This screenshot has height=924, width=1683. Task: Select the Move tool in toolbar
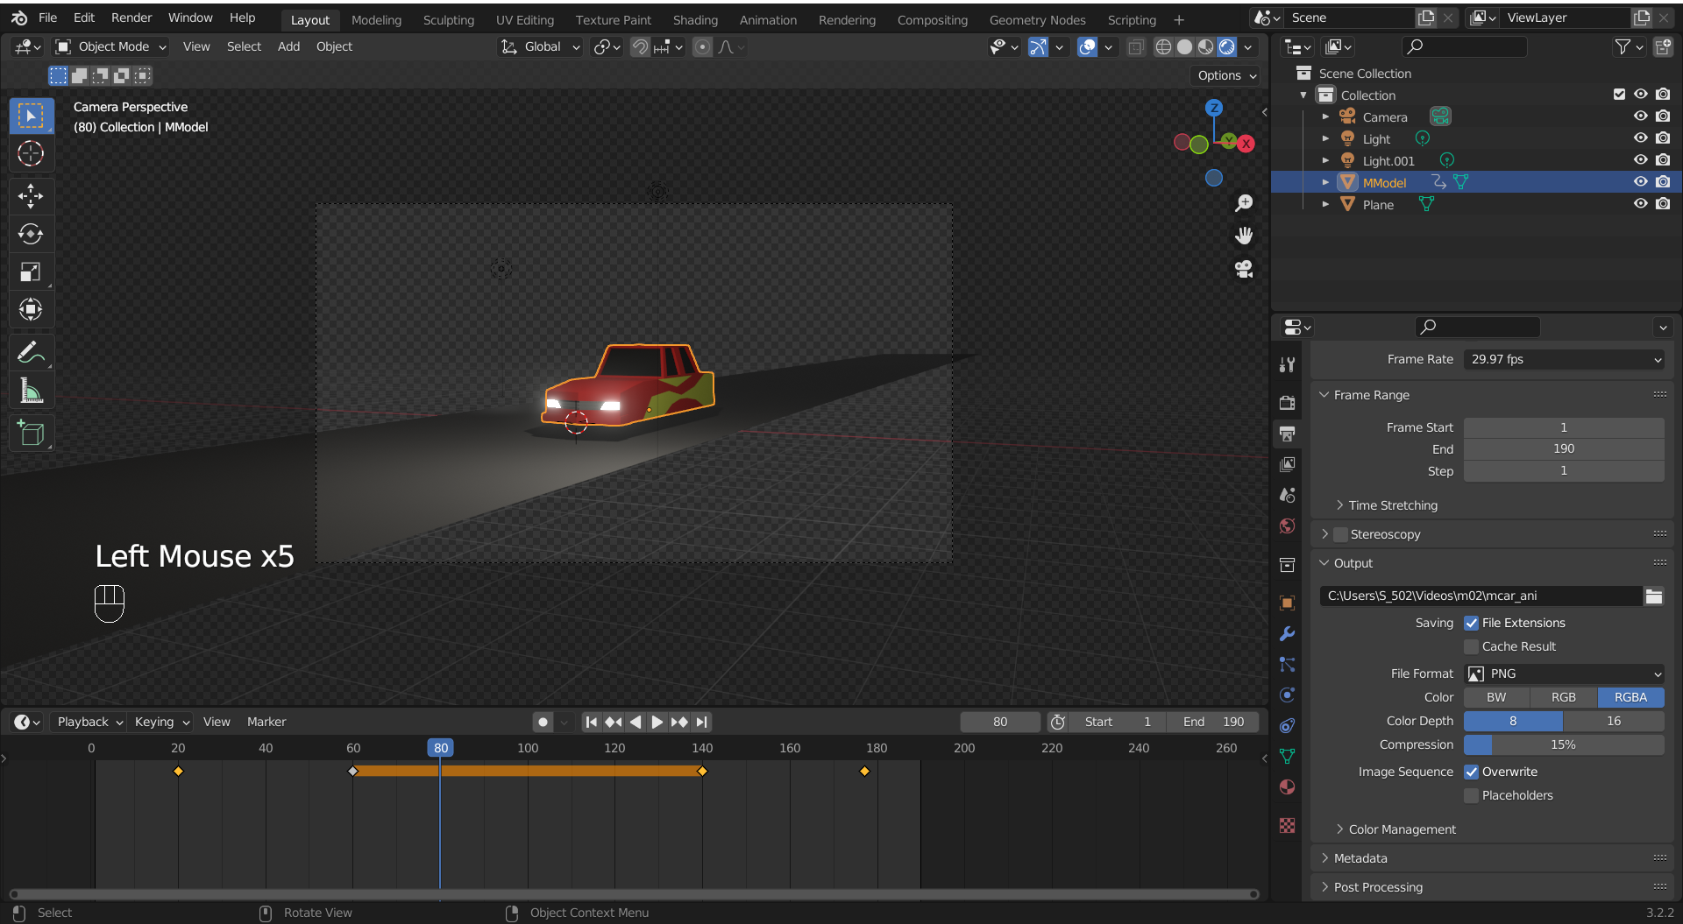[31, 196]
